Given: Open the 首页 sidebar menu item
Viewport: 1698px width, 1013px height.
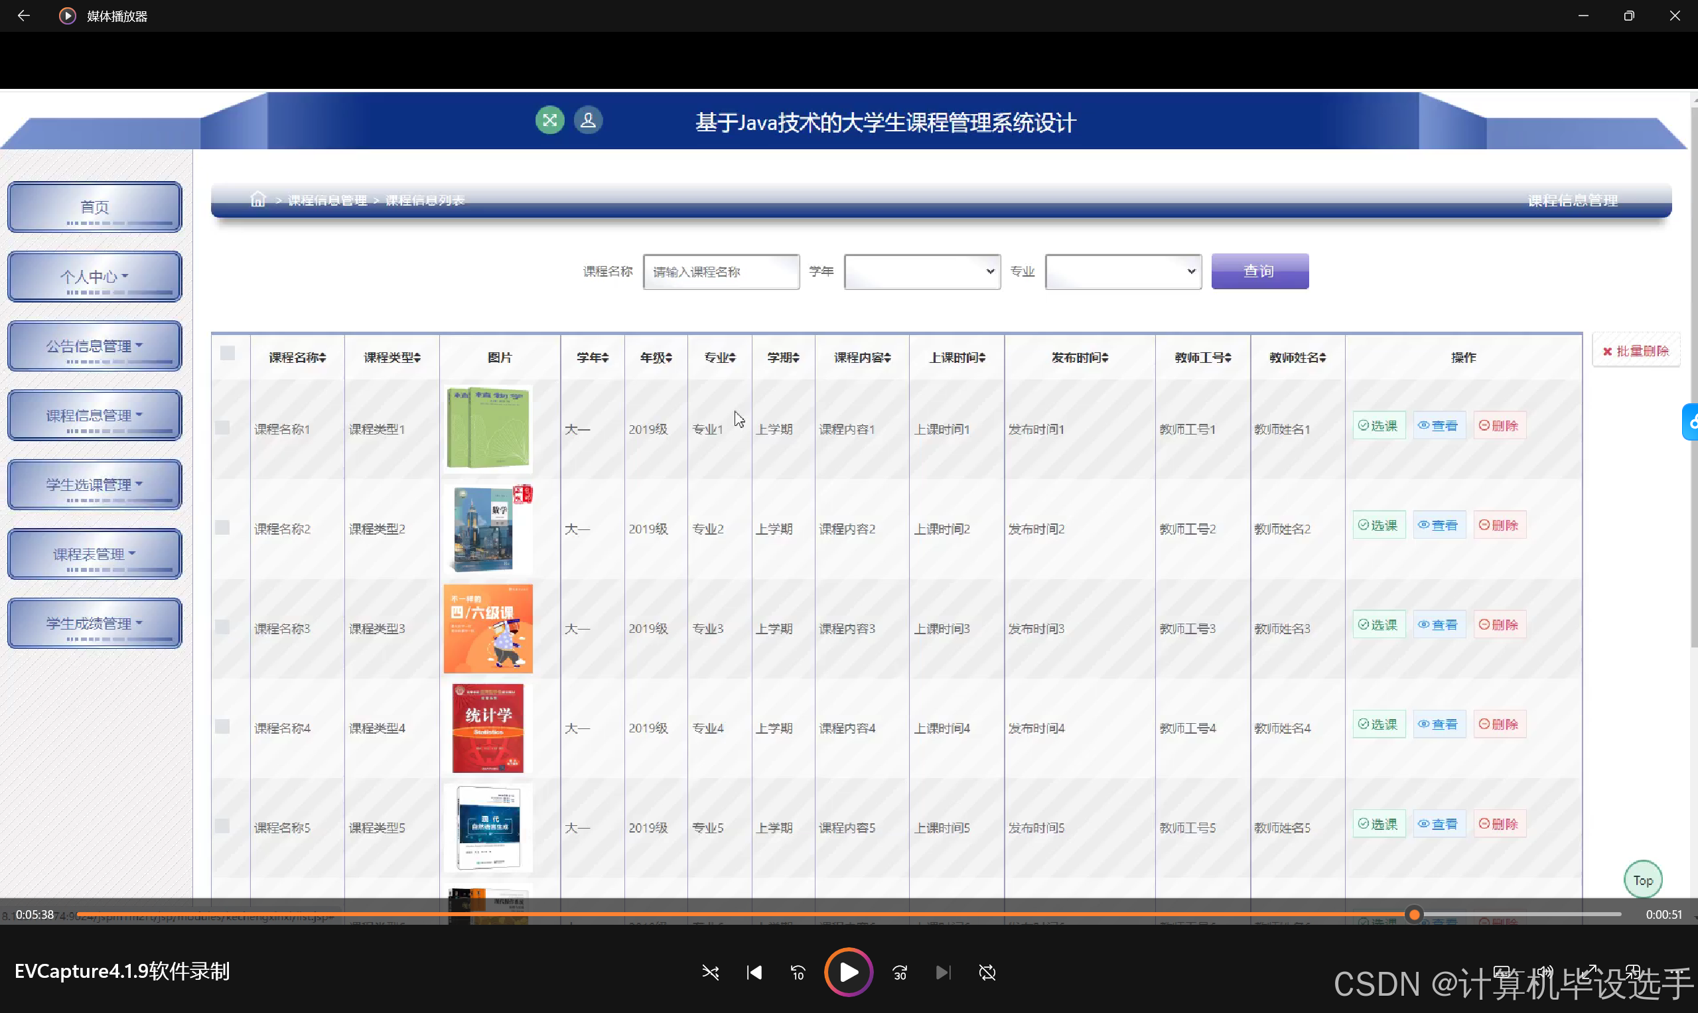Looking at the screenshot, I should coord(94,207).
